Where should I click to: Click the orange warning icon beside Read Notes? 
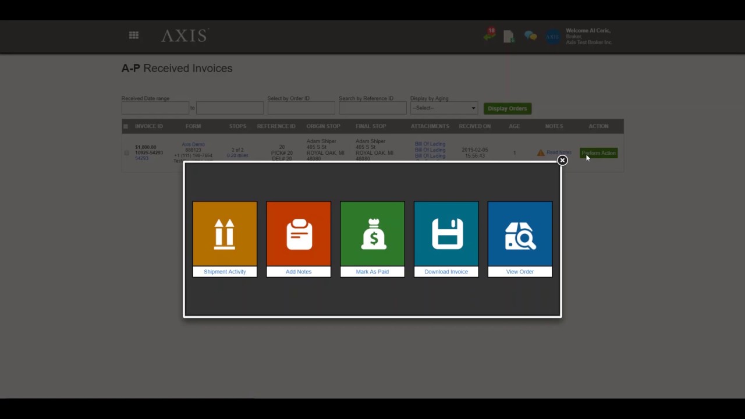pyautogui.click(x=541, y=153)
